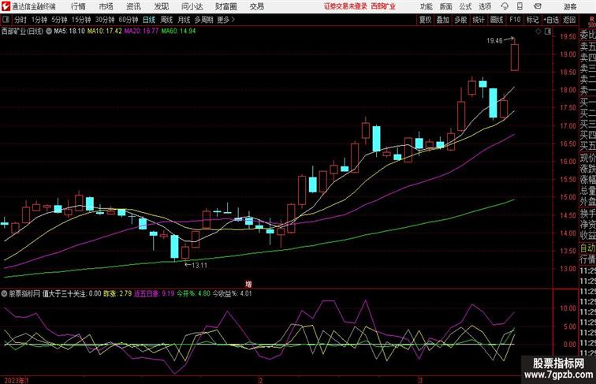Click the 值大于三十关注 indicator label
This screenshot has width=596, height=384.
64,293
